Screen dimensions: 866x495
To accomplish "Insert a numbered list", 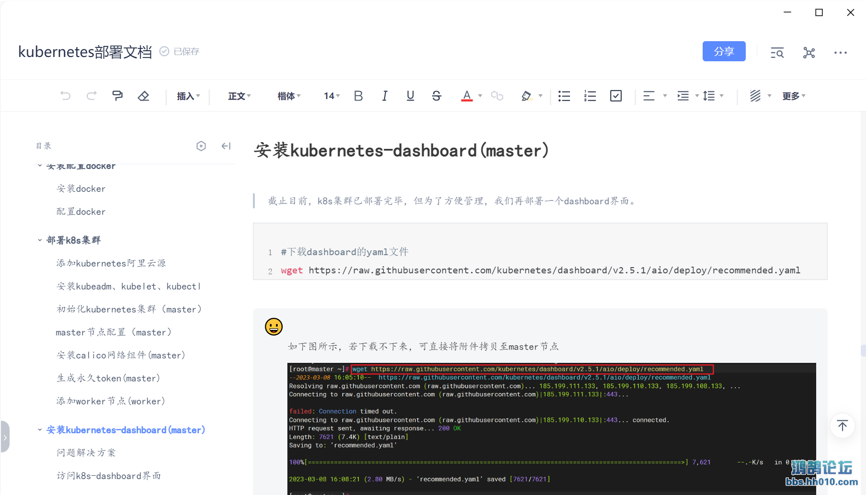I will [x=590, y=96].
